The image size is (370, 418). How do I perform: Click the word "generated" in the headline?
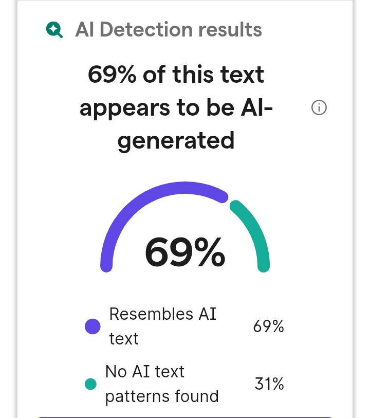176,140
